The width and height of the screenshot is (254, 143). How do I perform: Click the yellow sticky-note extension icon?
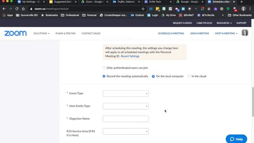tap(158, 9)
